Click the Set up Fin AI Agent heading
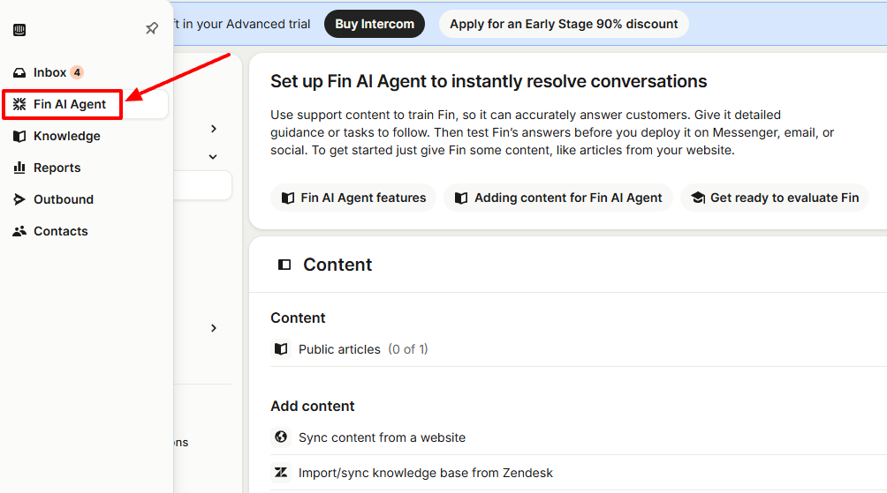The width and height of the screenshot is (887, 493). [x=489, y=81]
